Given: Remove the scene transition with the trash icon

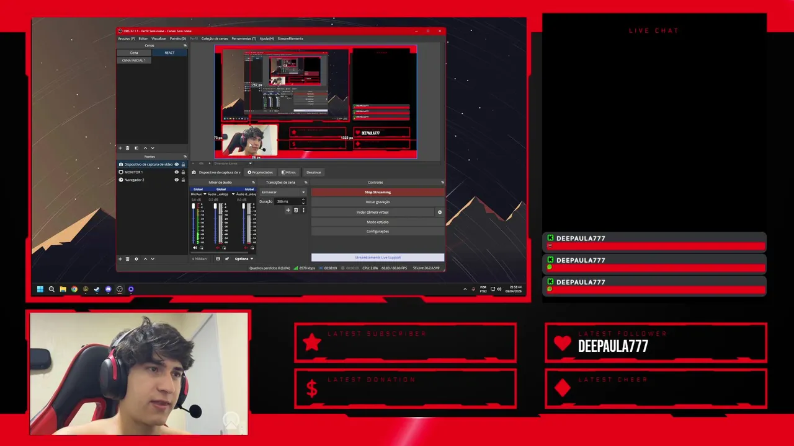Looking at the screenshot, I should [x=296, y=211].
